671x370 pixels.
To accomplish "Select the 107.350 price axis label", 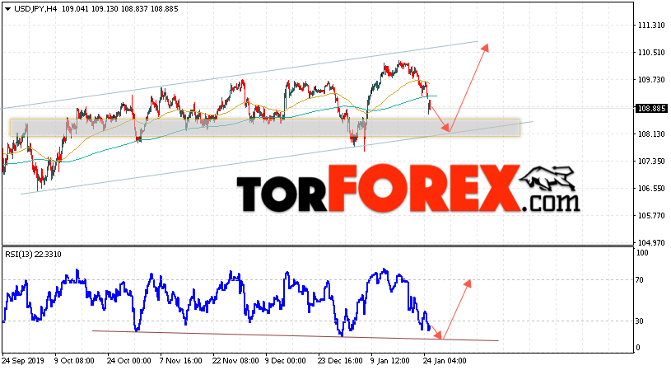I will click(651, 161).
